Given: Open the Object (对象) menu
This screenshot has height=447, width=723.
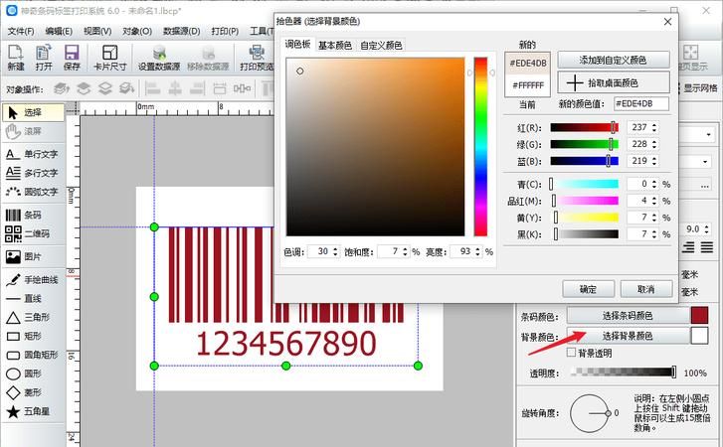Looking at the screenshot, I should (x=137, y=32).
